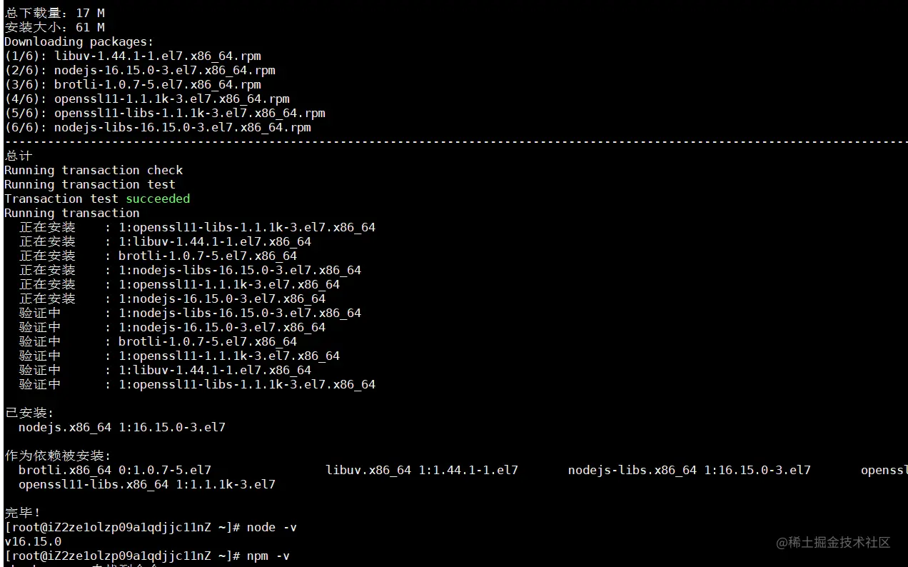Click the '总下载量: 17 M' line
The width and height of the screenshot is (908, 567).
tap(54, 13)
